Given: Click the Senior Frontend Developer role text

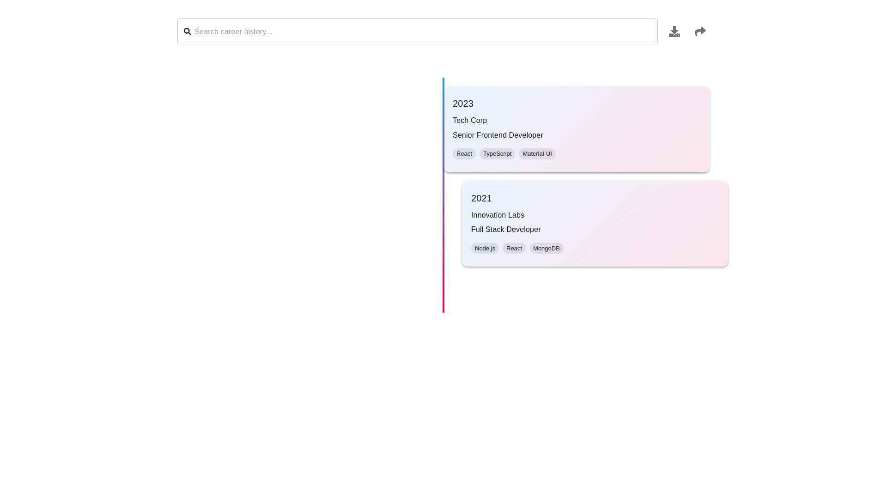Looking at the screenshot, I should point(498,135).
